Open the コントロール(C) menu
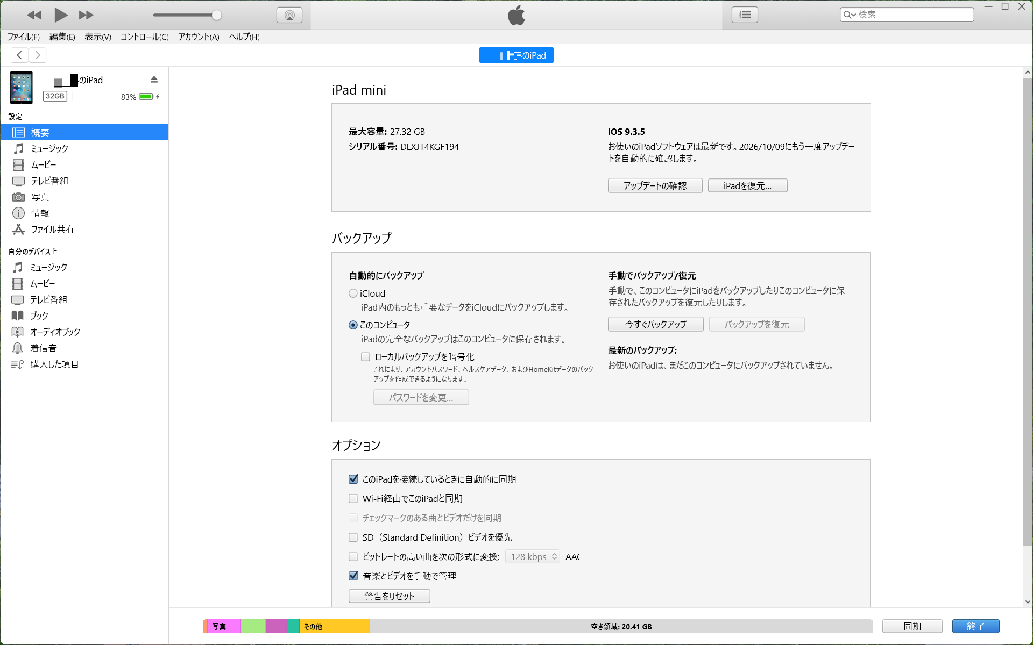 point(144,37)
